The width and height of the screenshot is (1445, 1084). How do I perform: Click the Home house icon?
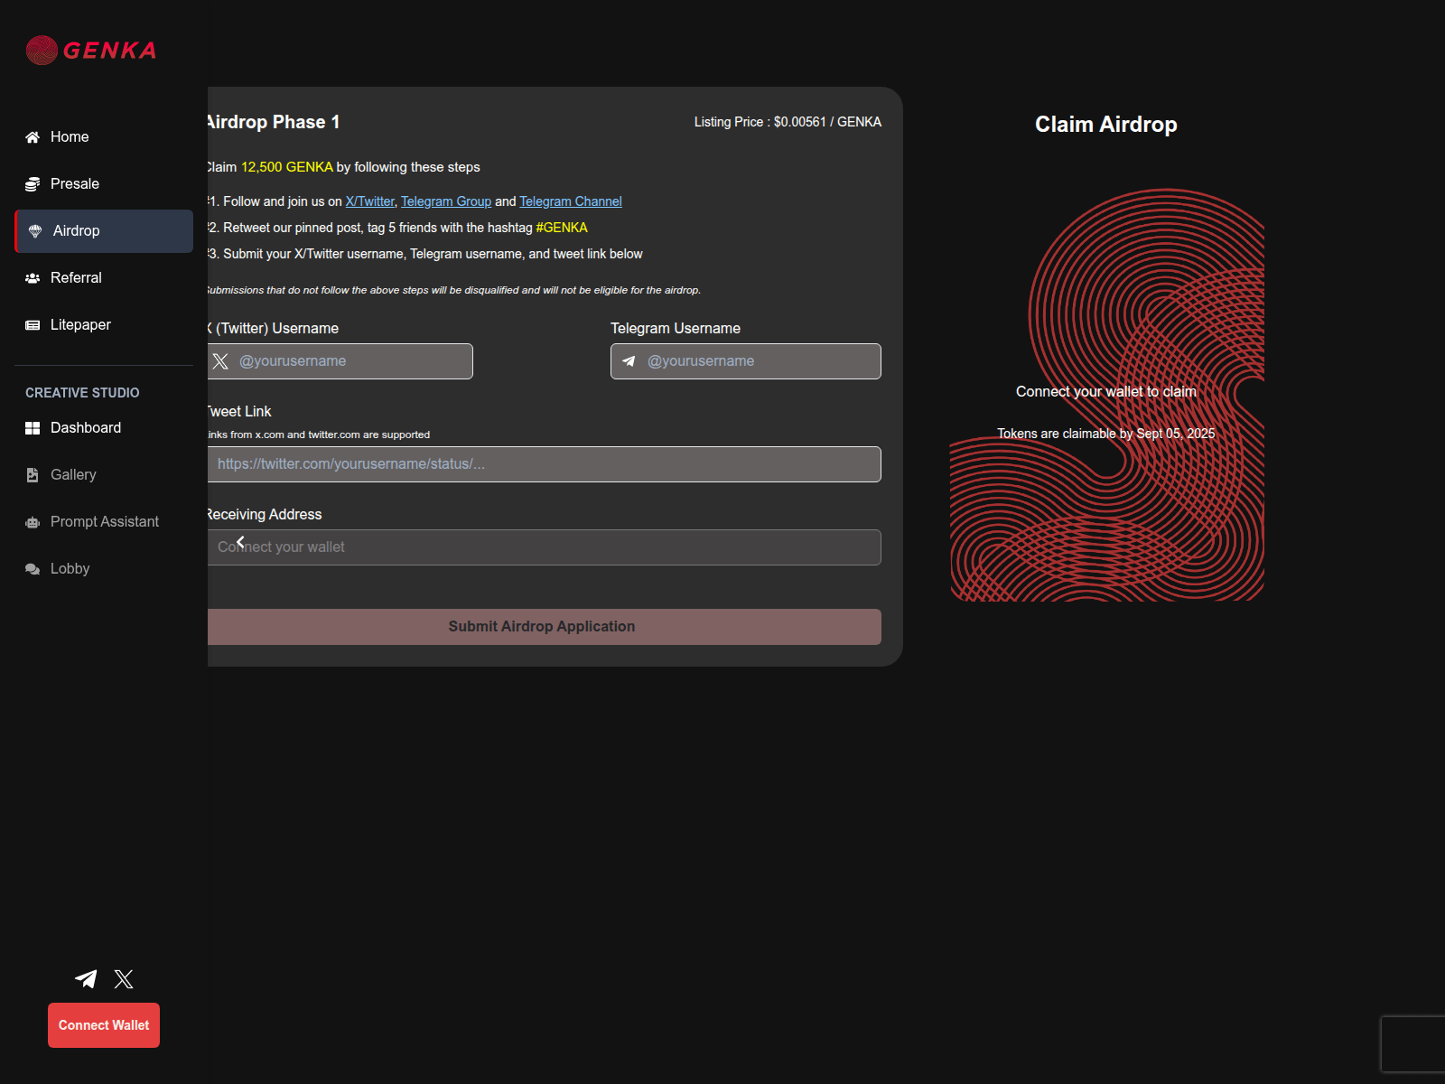pyautogui.click(x=33, y=137)
